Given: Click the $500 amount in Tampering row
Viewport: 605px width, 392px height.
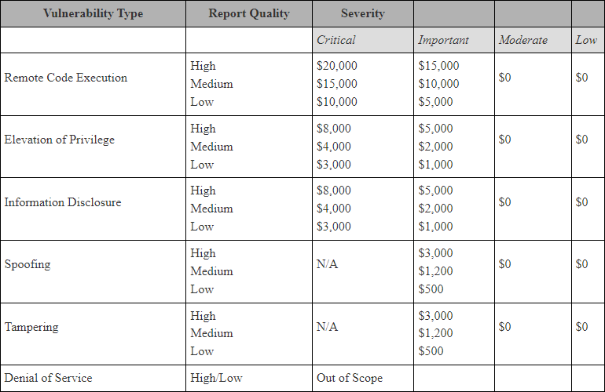Looking at the screenshot, I should (x=431, y=351).
